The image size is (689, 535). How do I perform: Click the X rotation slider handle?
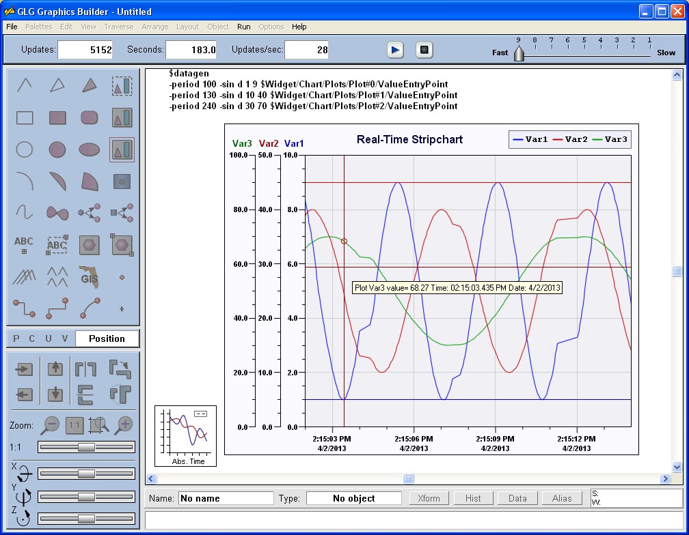click(86, 474)
